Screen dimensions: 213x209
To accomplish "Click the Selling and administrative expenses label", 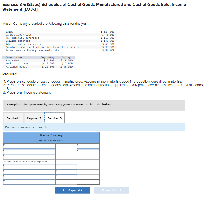I will pos(27,161).
